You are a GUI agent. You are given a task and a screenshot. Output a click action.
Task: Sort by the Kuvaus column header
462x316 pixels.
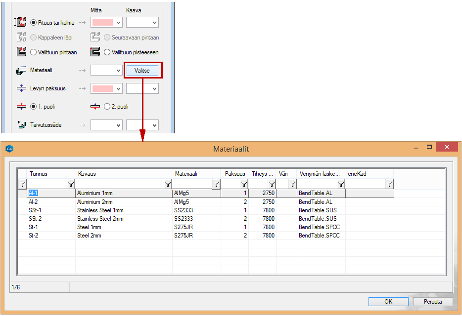pos(124,174)
